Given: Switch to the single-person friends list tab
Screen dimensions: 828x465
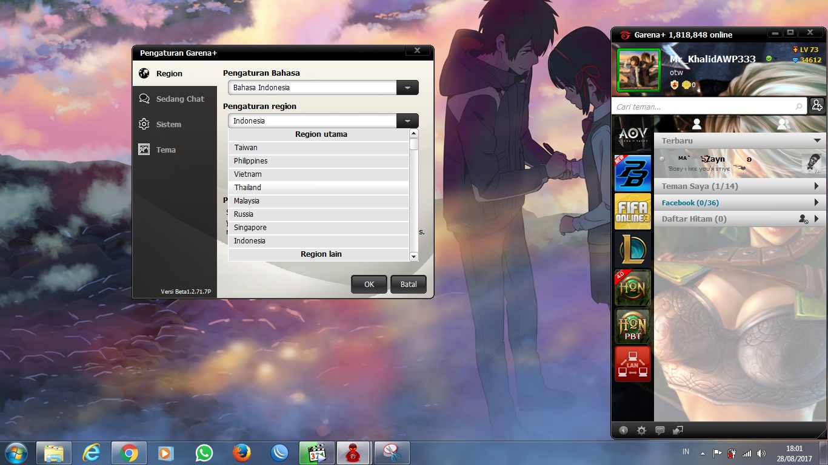Looking at the screenshot, I should pos(696,124).
